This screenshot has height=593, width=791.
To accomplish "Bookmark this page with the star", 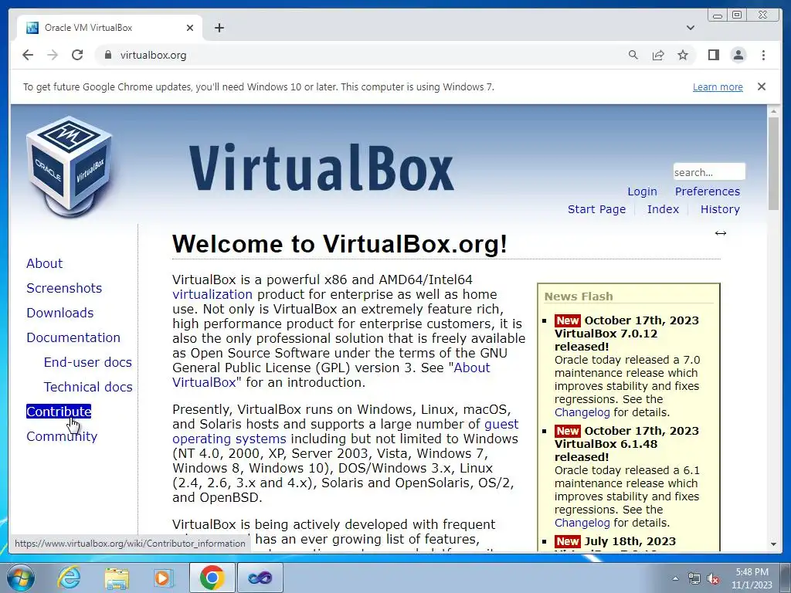I will pos(683,55).
